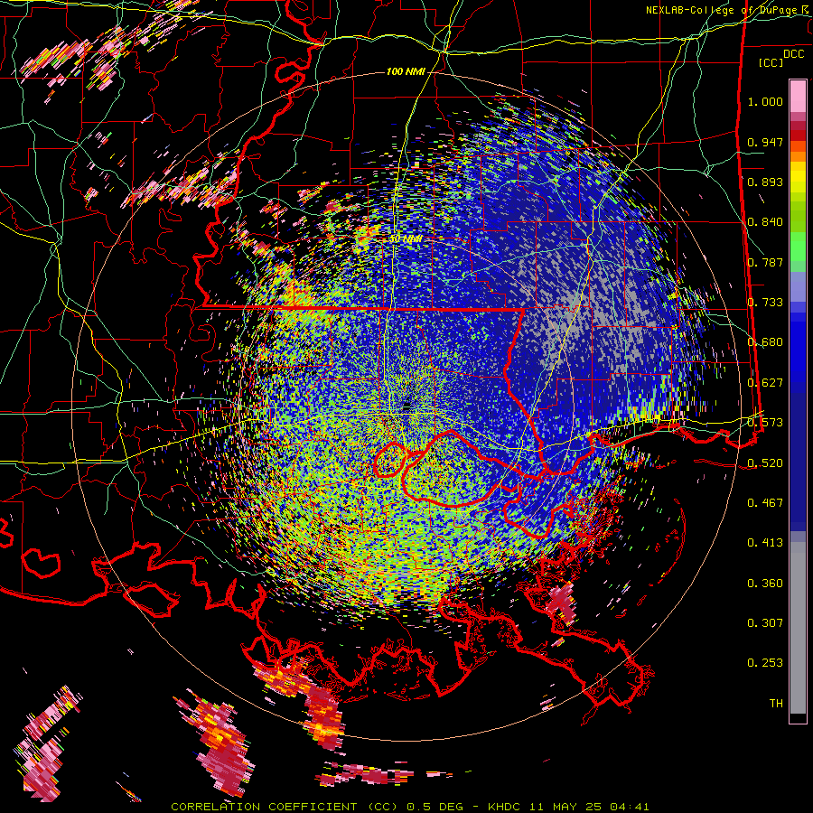Click the gray low-value segment of color bar
Viewport: 813px width, 813px height.
click(798, 628)
